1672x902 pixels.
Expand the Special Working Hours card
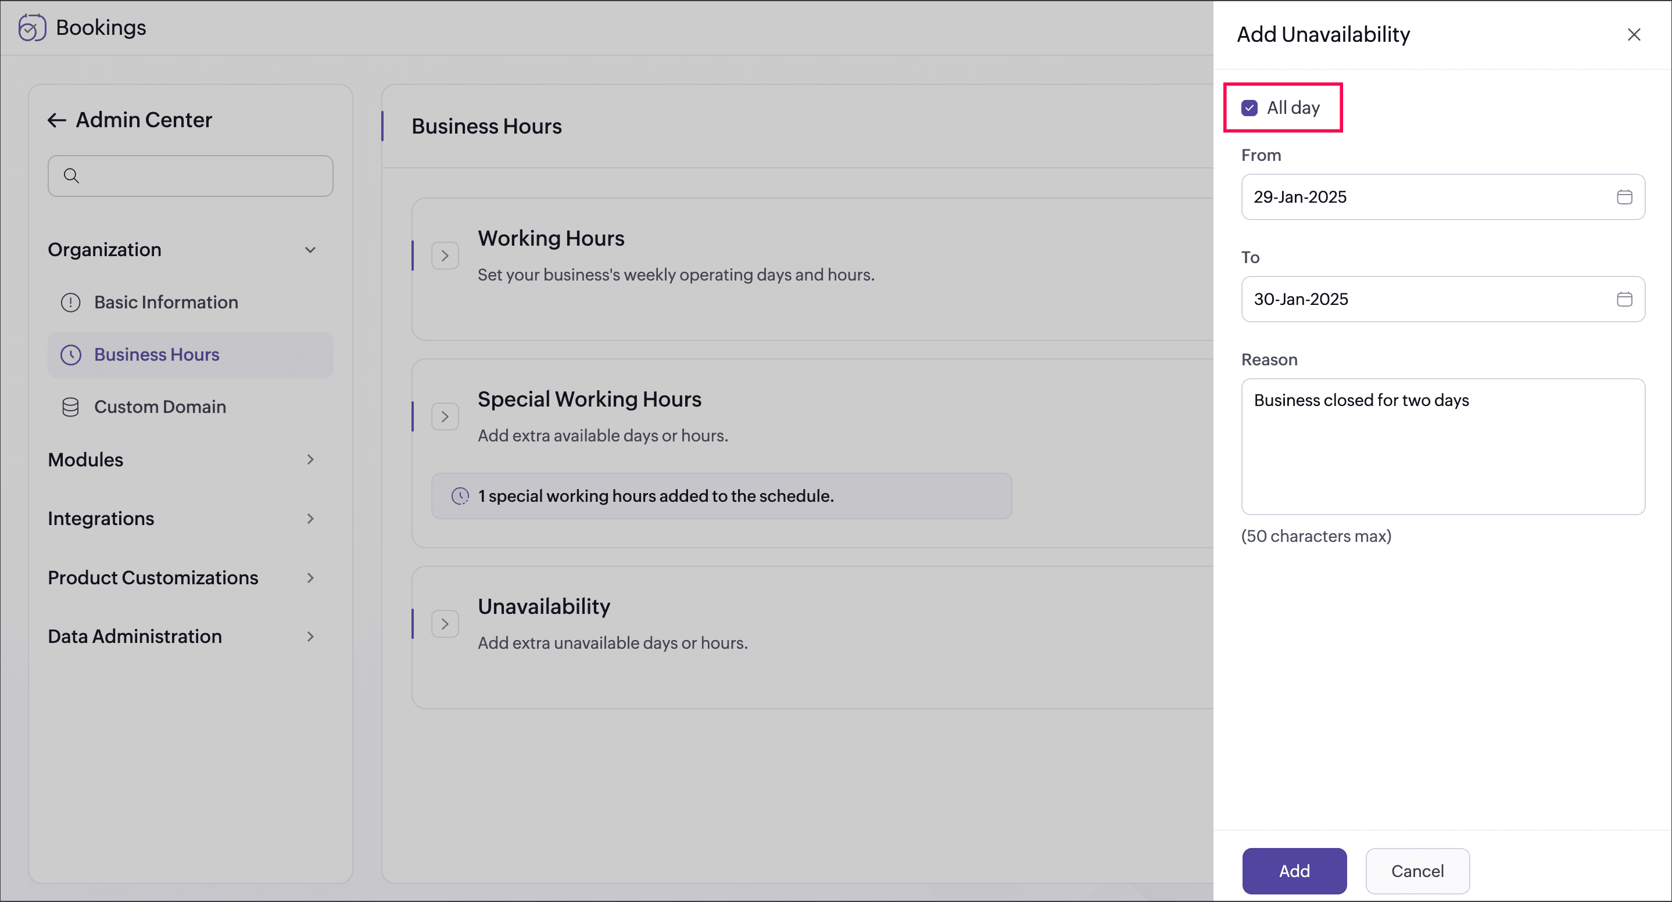[445, 416]
